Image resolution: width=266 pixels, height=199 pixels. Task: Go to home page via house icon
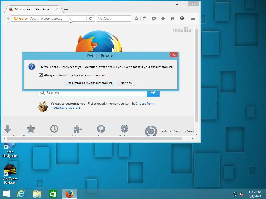(172, 18)
